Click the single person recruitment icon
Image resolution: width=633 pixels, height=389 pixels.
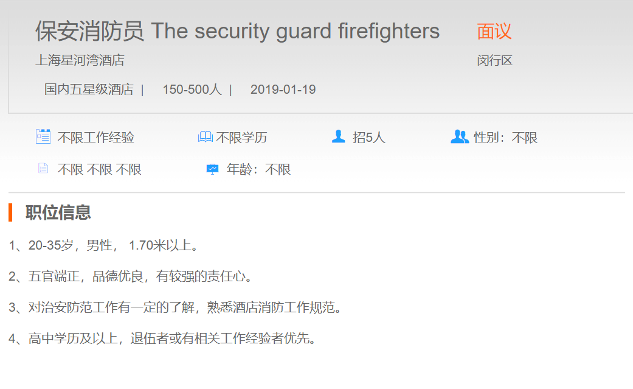click(339, 137)
